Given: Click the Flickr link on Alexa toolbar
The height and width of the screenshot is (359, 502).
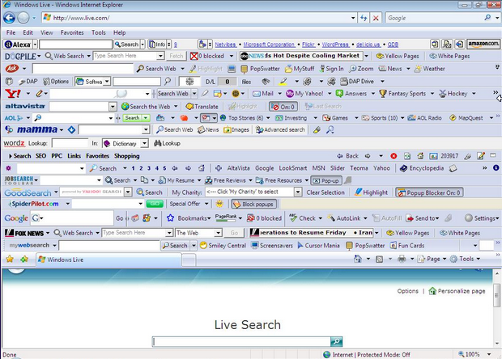Looking at the screenshot, I should [x=308, y=44].
